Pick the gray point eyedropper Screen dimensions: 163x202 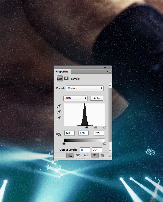tap(58, 112)
